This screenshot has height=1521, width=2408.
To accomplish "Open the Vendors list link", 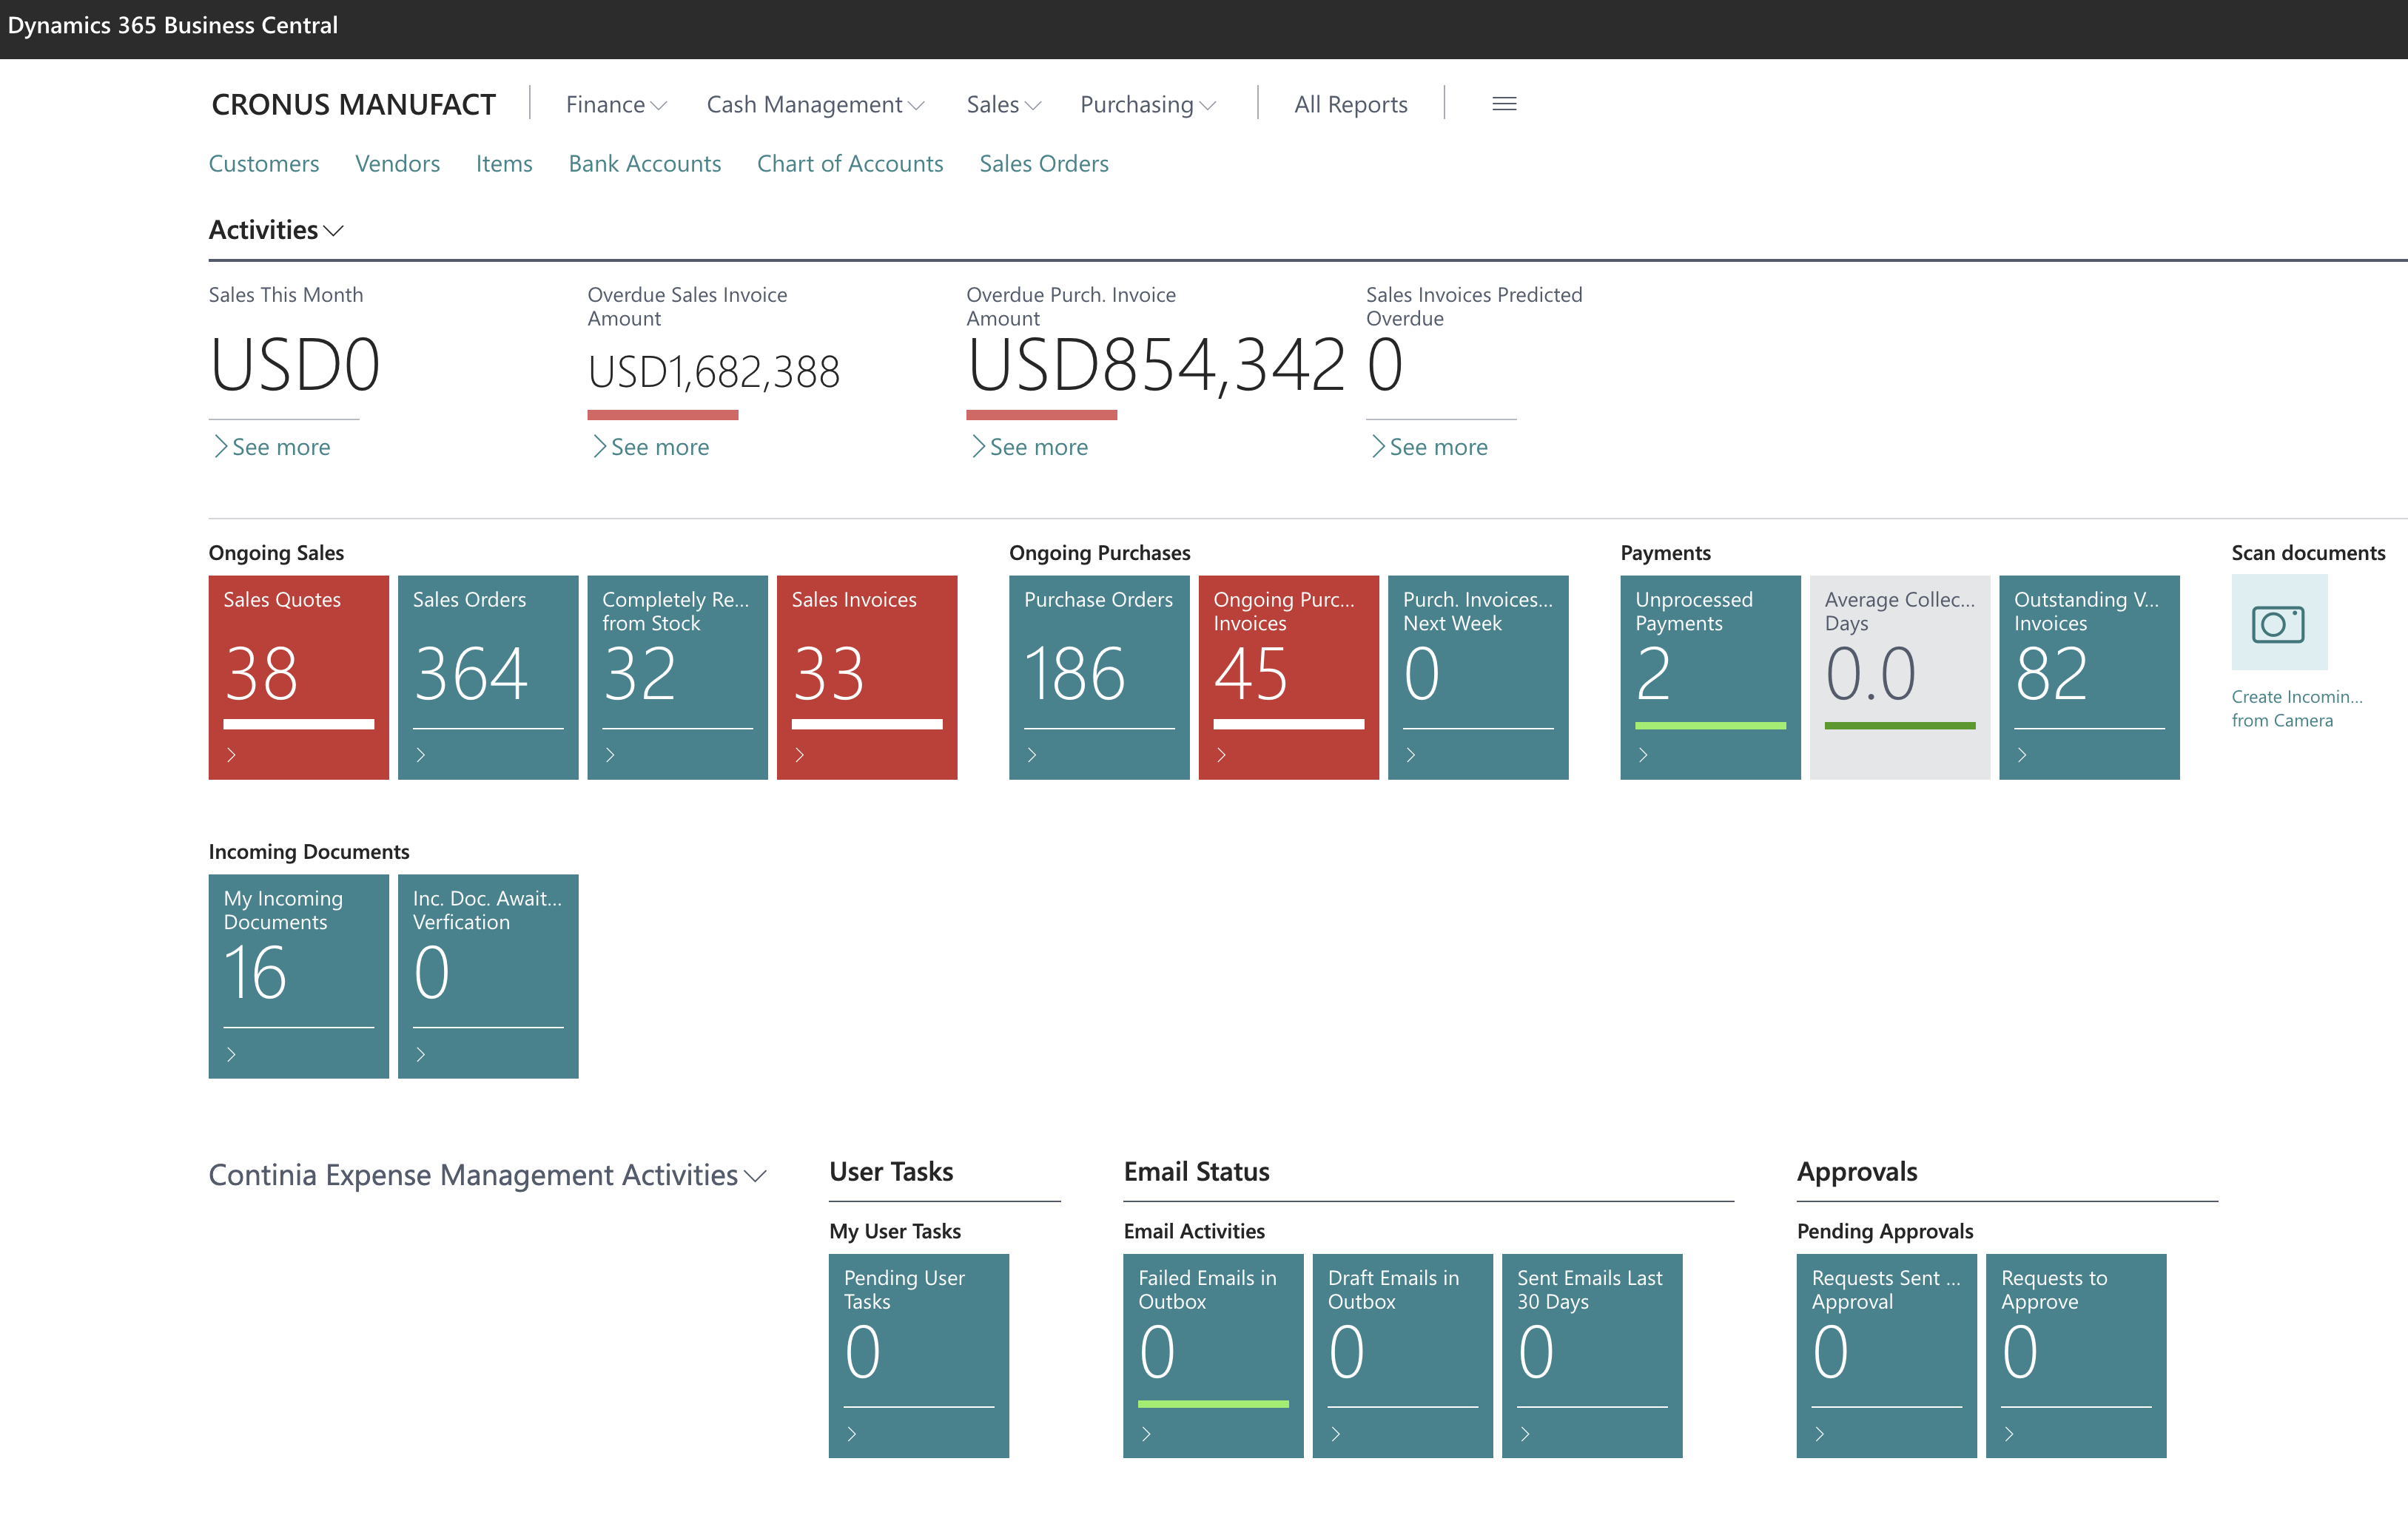I will pos(397,164).
